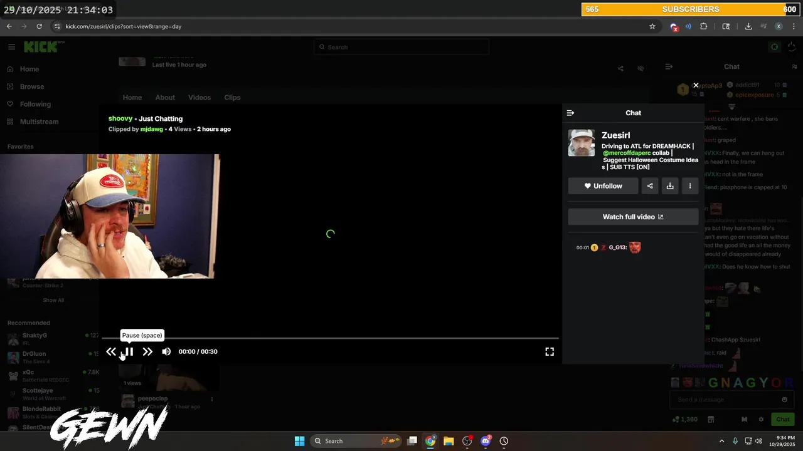The height and width of the screenshot is (451, 803).
Task: Open emoji picker in chat input
Action: click(x=784, y=400)
